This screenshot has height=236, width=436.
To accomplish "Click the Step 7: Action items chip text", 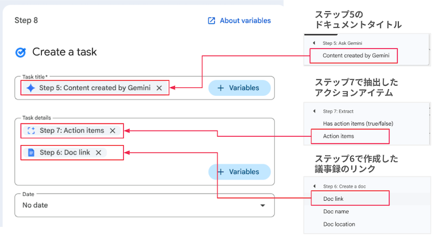I will 72,130.
